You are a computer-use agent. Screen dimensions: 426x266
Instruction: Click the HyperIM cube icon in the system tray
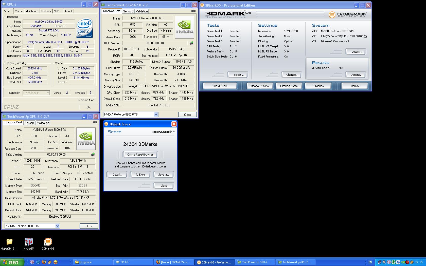point(389,262)
